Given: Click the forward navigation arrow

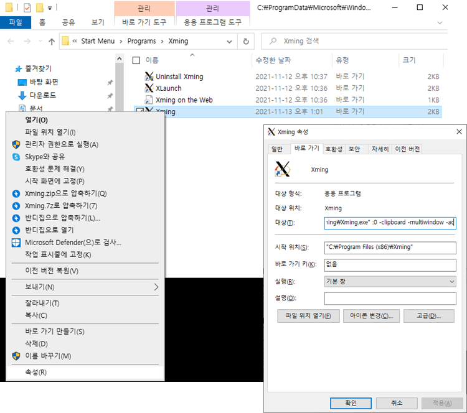Looking at the screenshot, I should pyautogui.click(x=27, y=41).
